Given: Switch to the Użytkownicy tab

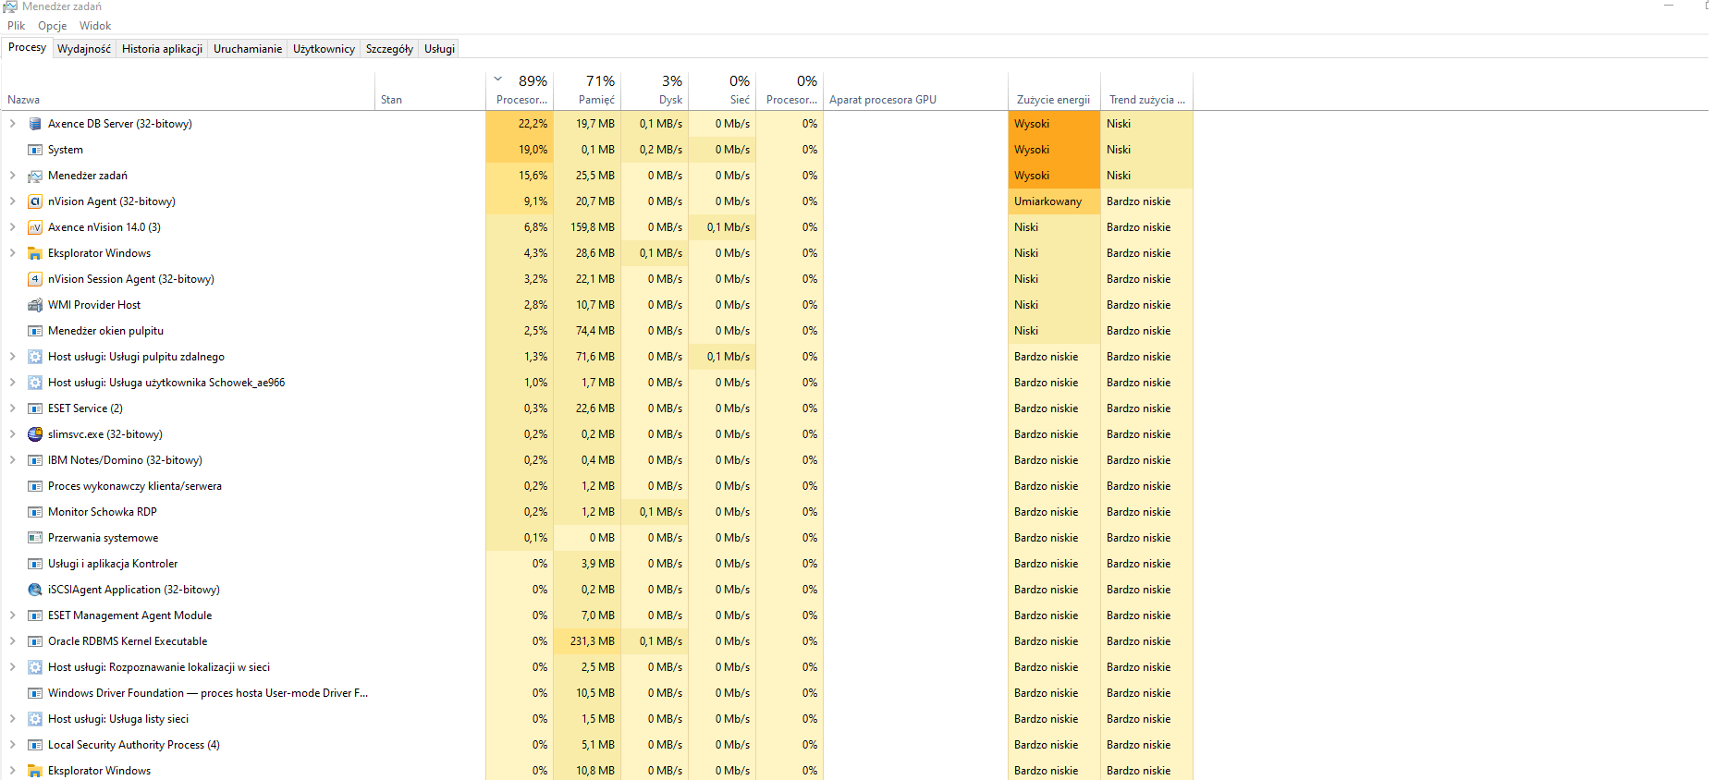Looking at the screenshot, I should pyautogui.click(x=324, y=49).
